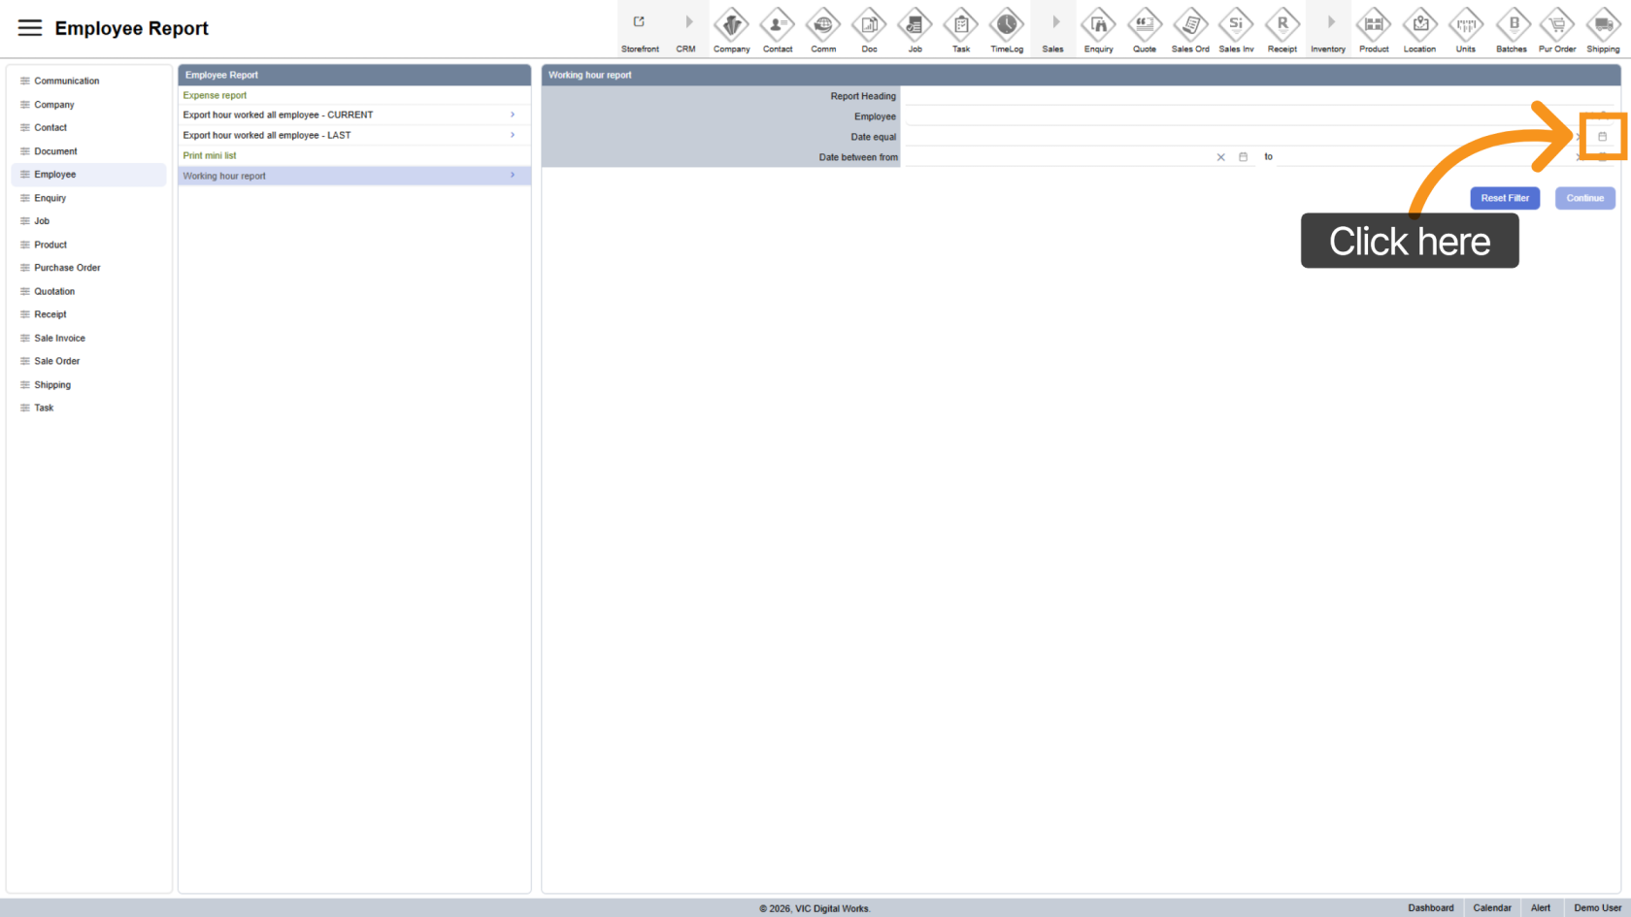The height and width of the screenshot is (917, 1631).
Task: Open calendar for Date between from
Action: click(1243, 157)
